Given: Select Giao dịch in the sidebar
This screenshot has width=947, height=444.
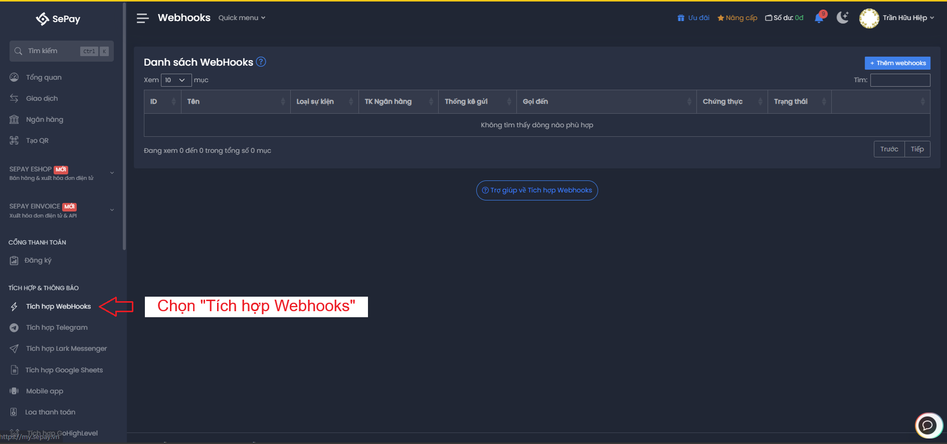Looking at the screenshot, I should click(x=42, y=99).
